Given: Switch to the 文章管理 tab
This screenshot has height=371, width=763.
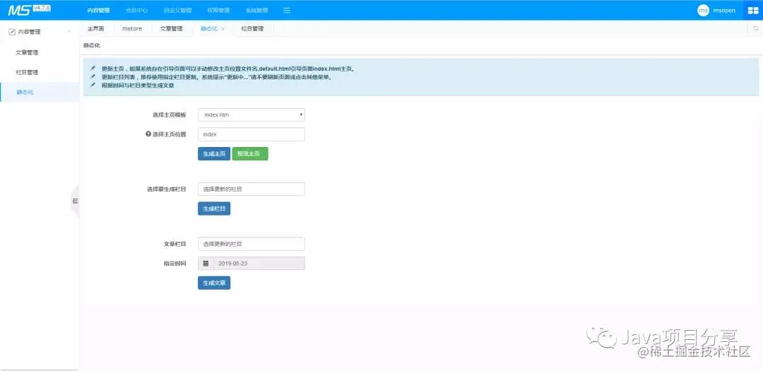Looking at the screenshot, I should [x=171, y=29].
